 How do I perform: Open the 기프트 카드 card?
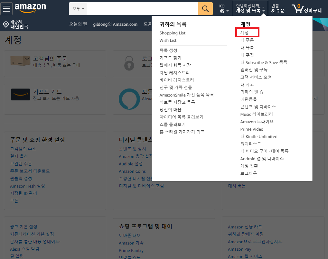(x=55, y=99)
